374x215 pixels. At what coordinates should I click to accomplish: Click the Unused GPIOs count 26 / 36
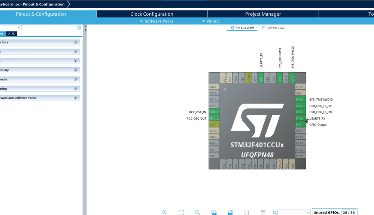coord(349,212)
